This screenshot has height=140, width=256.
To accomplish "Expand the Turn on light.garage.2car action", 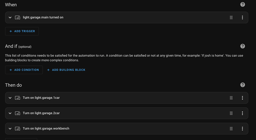I will (x=10, y=113).
